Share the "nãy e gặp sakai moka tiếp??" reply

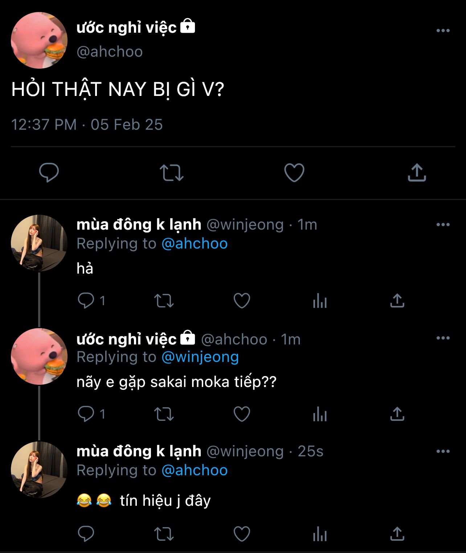[397, 414]
